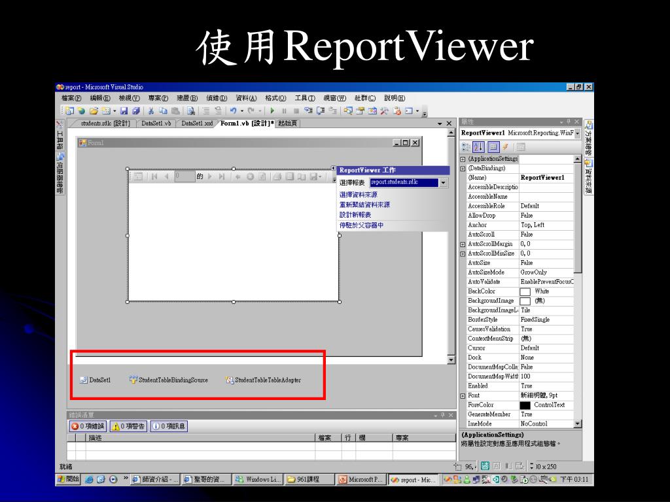Open 961課程 folder in taskbar
Image resolution: width=670 pixels, height=502 pixels.
pos(309,479)
